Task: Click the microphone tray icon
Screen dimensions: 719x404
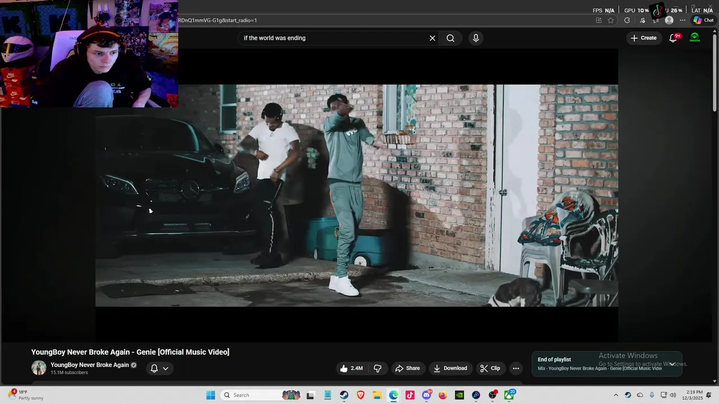Action: (x=652, y=395)
